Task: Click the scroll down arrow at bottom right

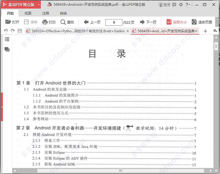Action: pos(216,171)
